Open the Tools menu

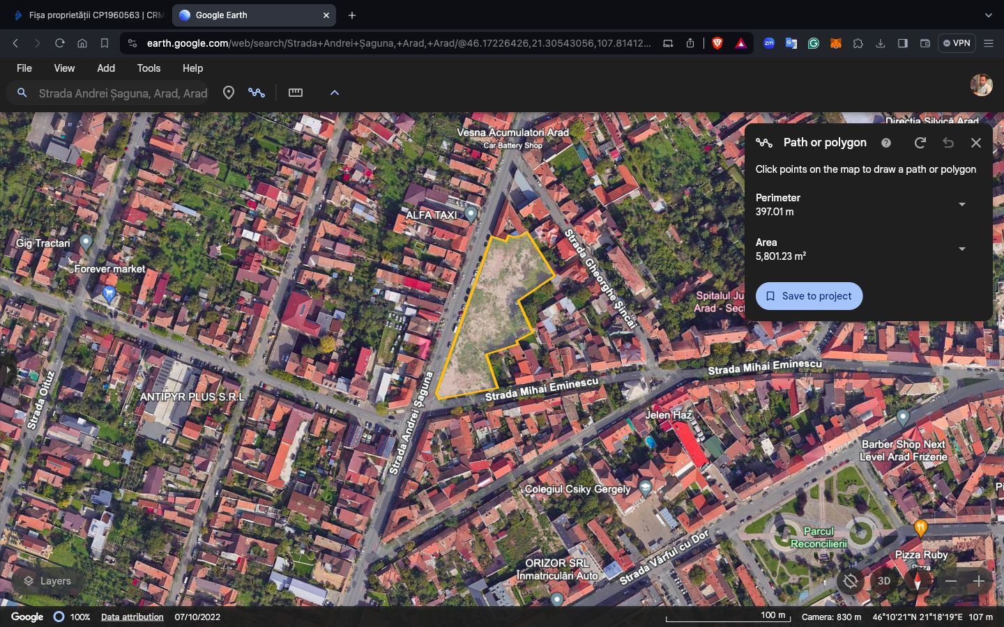pos(149,68)
